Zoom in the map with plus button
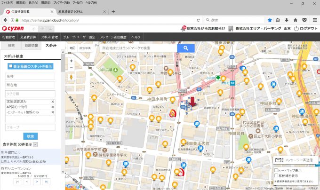 point(71,61)
